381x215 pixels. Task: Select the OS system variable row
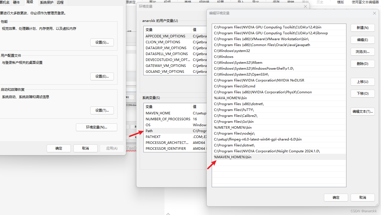click(175, 125)
